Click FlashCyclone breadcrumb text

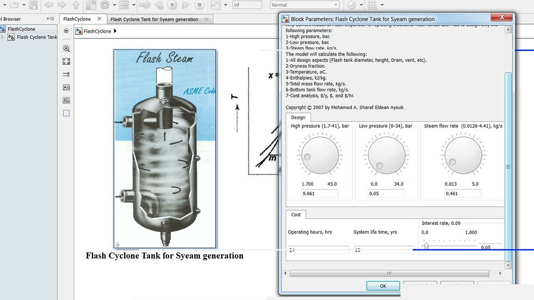98,31
